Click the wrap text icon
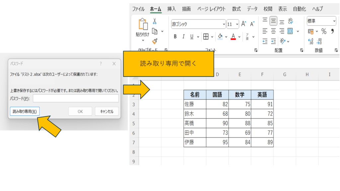The image size is (340, 191). [x=291, y=21]
